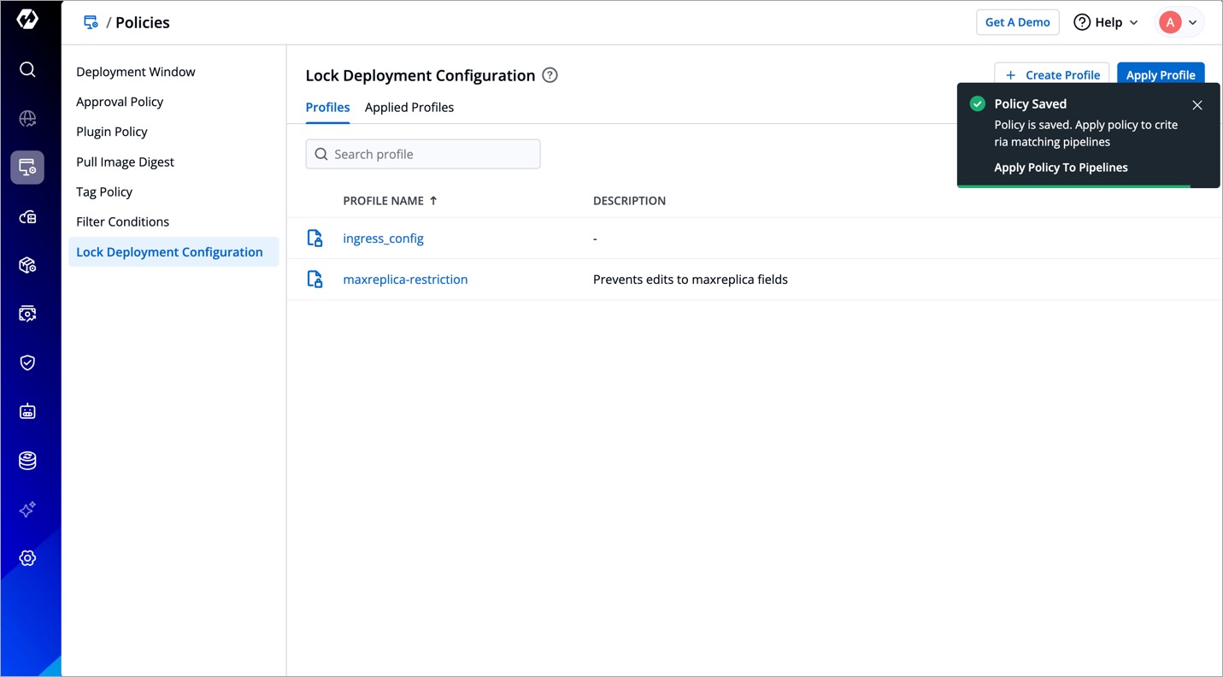Screen dimensions: 1223x677
Task: Open the robot icon in sidebar
Action: click(x=27, y=411)
